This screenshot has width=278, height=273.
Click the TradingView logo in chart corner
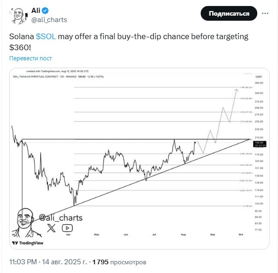click(27, 243)
